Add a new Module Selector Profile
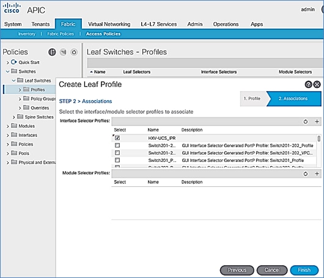This screenshot has width=324, height=278. point(317,174)
